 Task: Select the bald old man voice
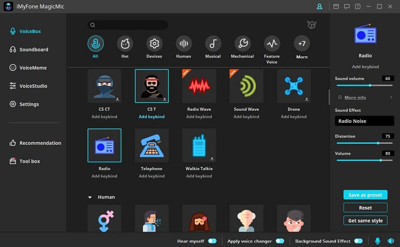(x=246, y=219)
